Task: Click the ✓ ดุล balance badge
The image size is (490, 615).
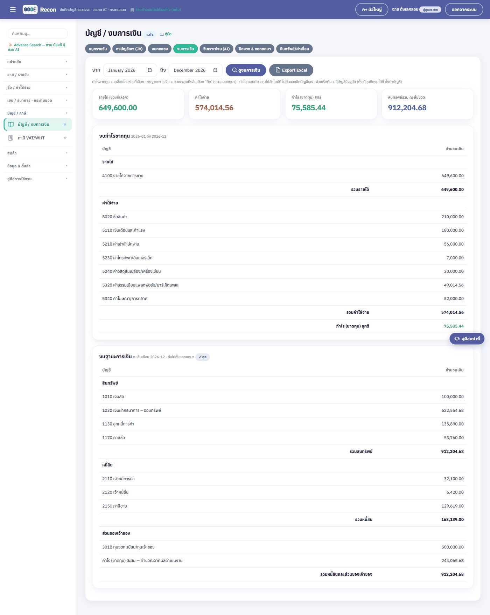Action: (x=203, y=357)
